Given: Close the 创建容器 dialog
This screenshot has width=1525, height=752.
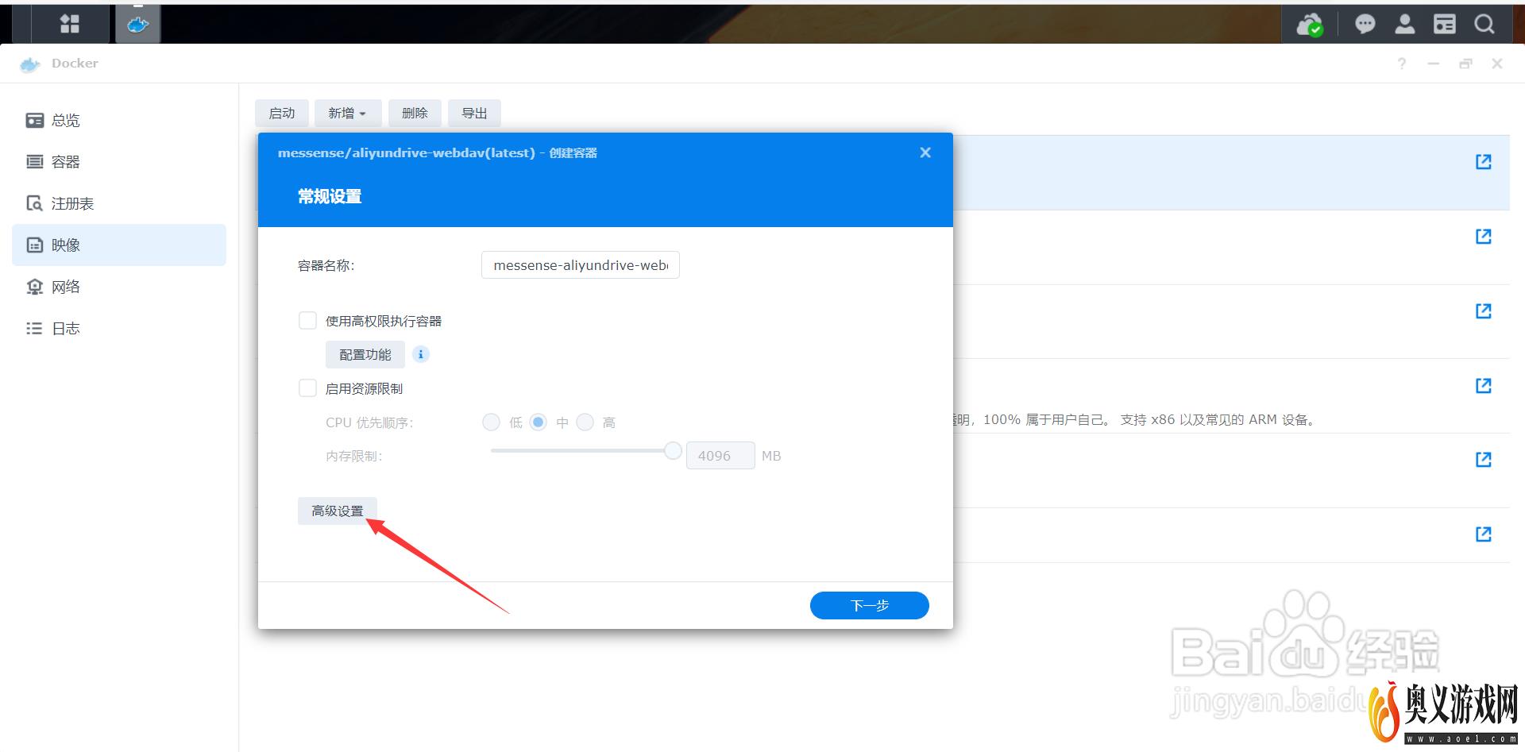Looking at the screenshot, I should pos(925,152).
